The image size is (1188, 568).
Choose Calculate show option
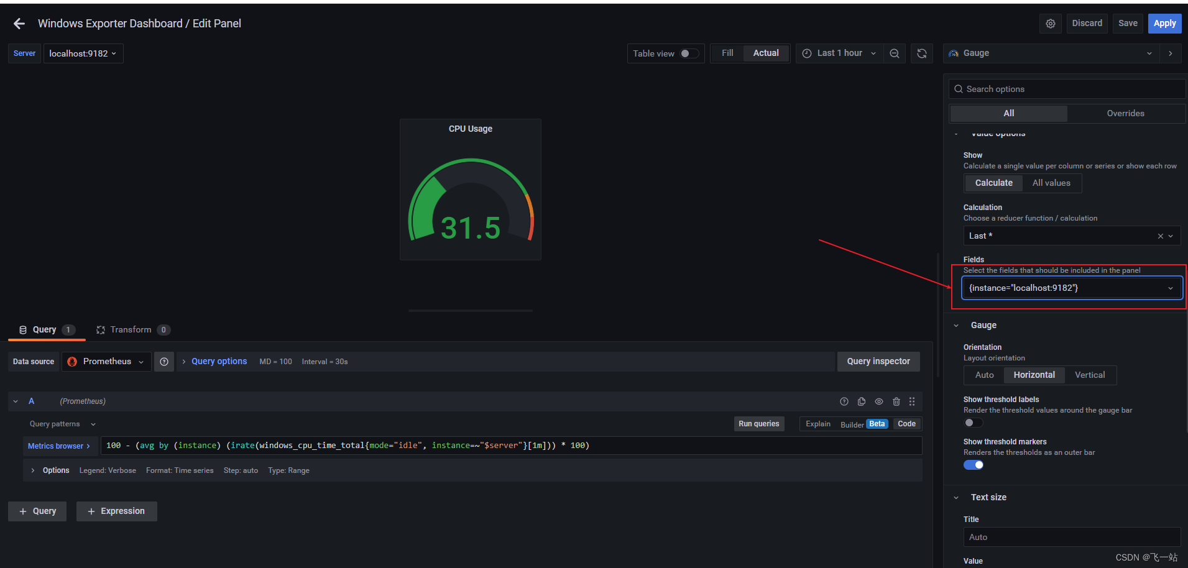coord(993,183)
